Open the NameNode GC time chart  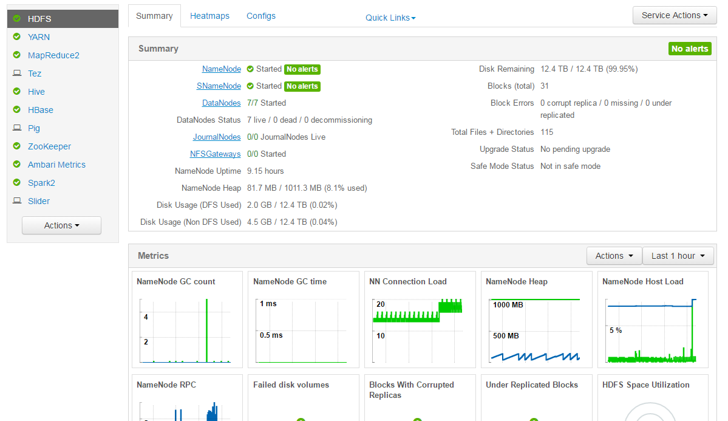tap(304, 320)
